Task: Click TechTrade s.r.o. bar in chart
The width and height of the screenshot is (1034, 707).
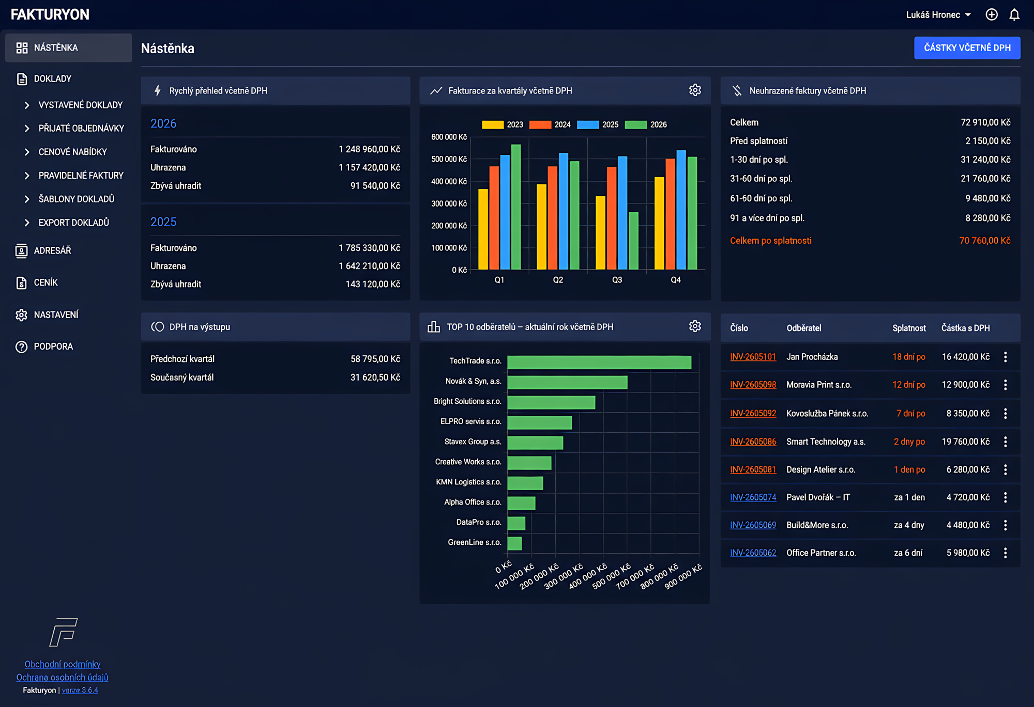Action: 599,362
